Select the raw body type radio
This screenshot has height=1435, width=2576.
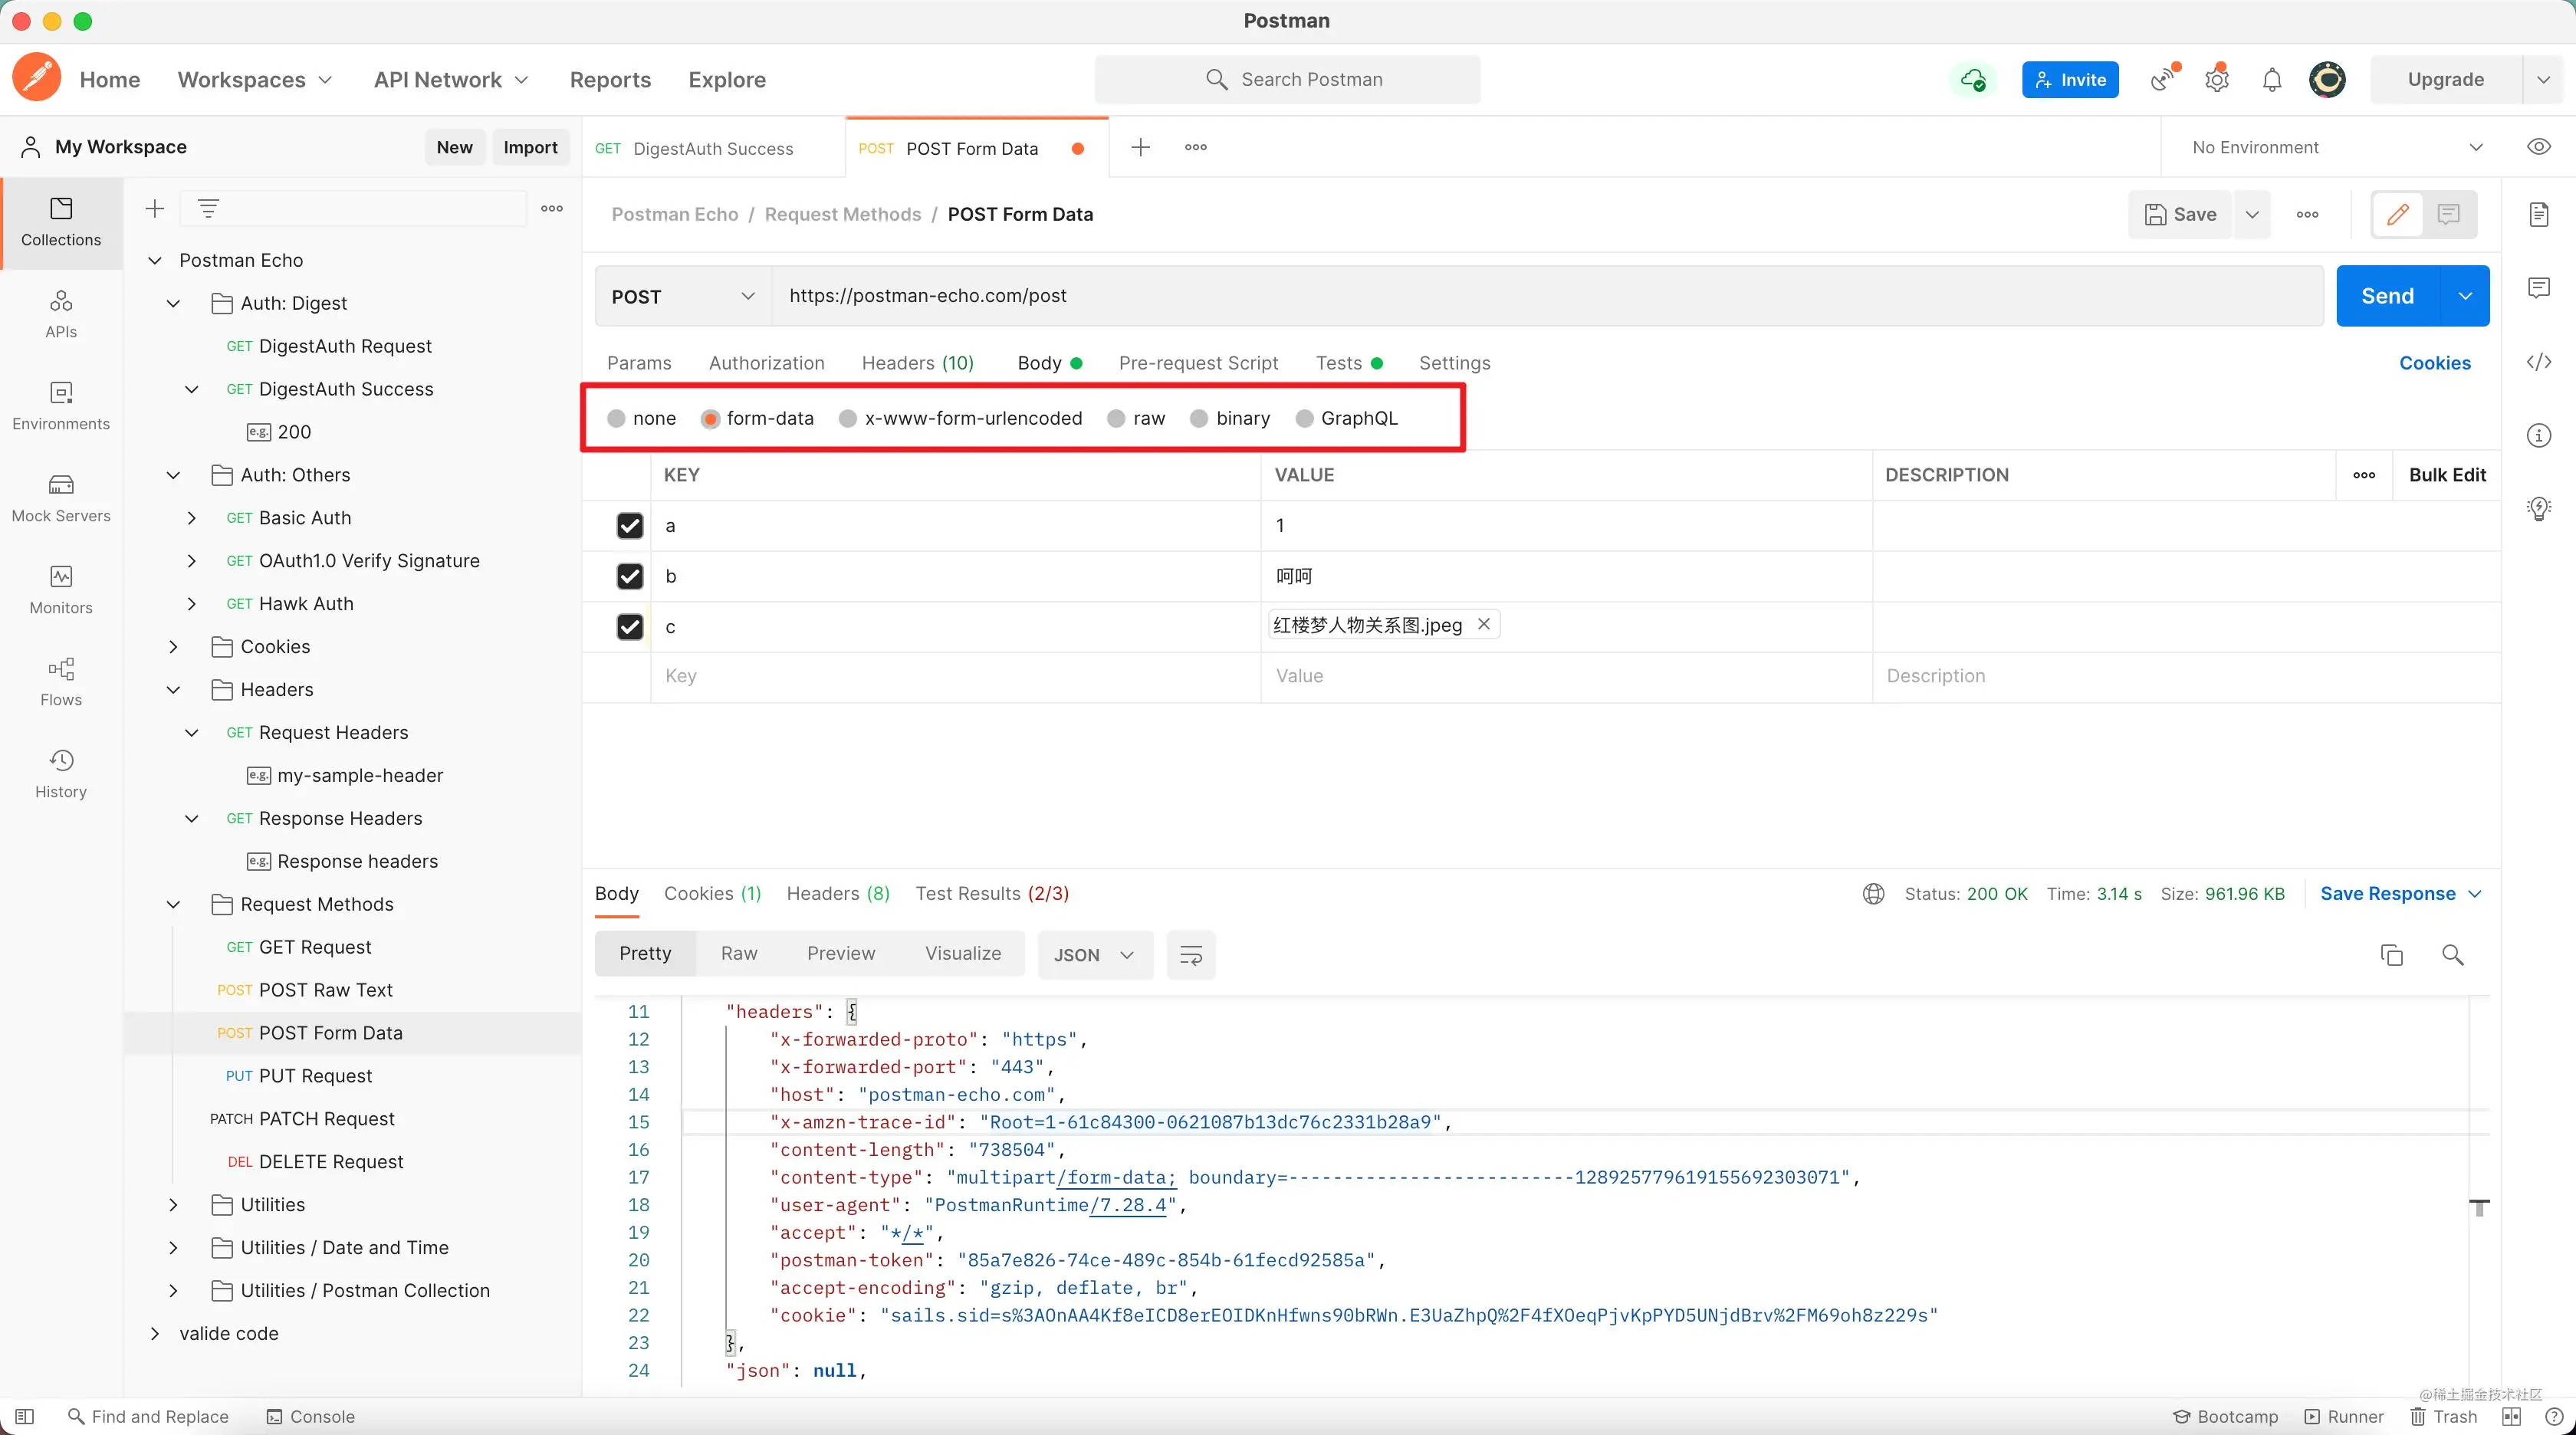[x=1117, y=419]
